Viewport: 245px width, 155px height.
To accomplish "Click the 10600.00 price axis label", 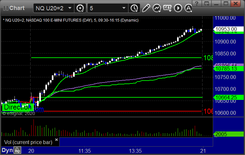I will (225, 113).
